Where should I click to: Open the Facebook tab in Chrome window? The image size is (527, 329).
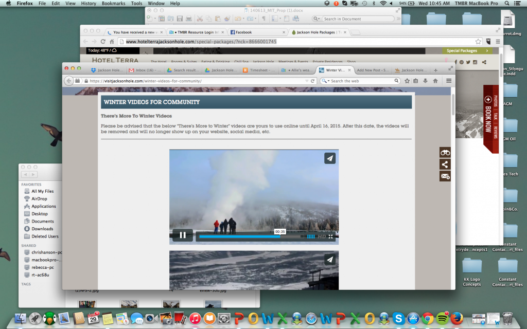(x=257, y=32)
